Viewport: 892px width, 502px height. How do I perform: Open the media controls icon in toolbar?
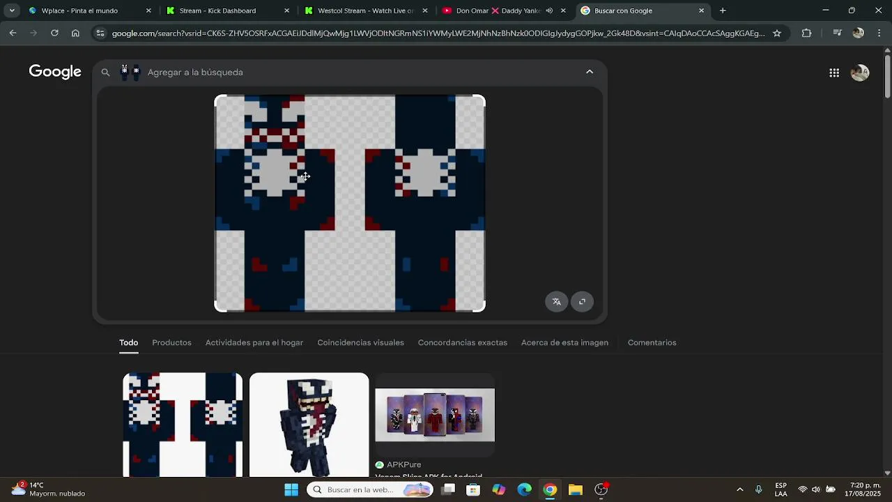[x=838, y=33]
